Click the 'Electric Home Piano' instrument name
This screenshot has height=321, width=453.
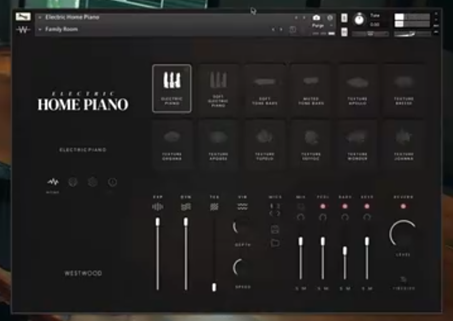point(72,17)
